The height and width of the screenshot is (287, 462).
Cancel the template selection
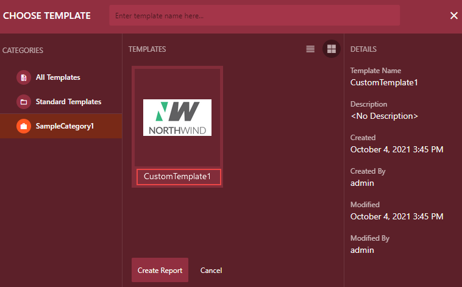[211, 270]
